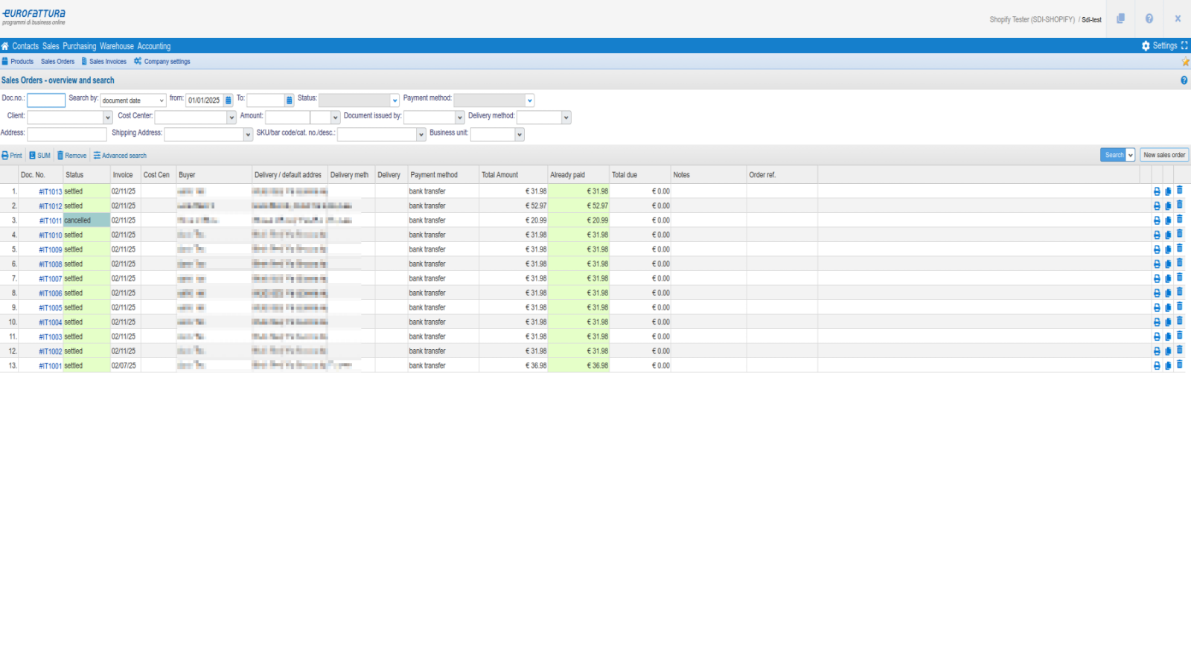1191x670 pixels.
Task: Open the 'To' date calendar picker
Action: [290, 100]
